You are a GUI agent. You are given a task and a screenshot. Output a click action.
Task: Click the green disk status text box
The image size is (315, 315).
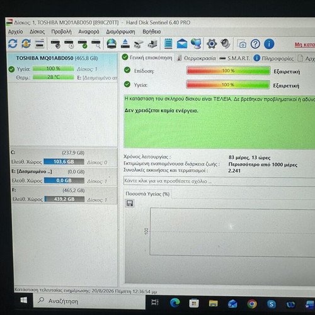click(219, 122)
